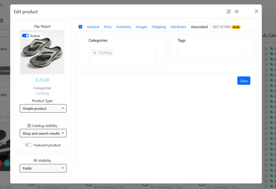The image size is (276, 189).
Task: Open the Visibility Public dropdown
Action: 43,168
